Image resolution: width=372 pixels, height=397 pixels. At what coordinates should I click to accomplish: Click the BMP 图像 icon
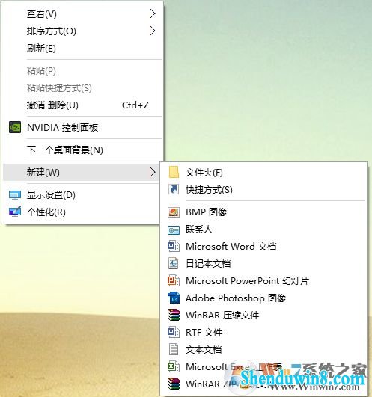[174, 212]
